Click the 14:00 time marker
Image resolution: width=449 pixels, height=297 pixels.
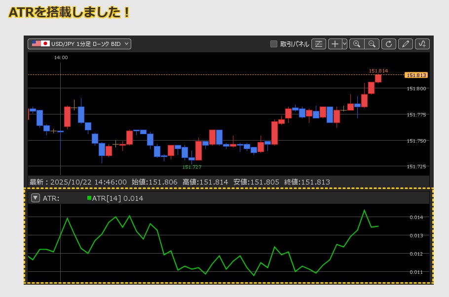pyautogui.click(x=61, y=58)
